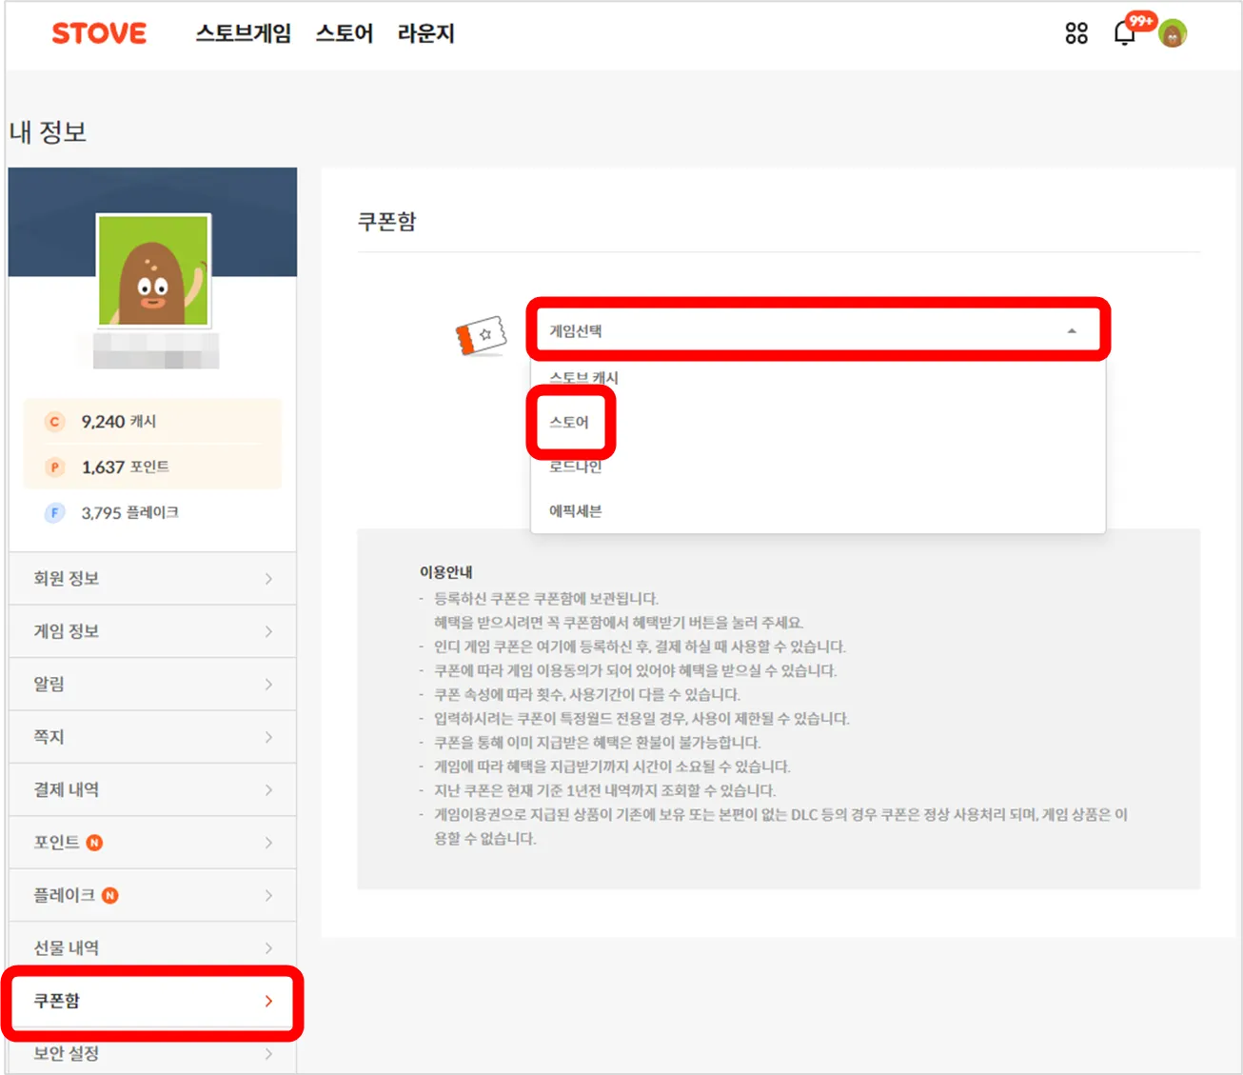Click the chevron on the 결제 내역 row
The image size is (1243, 1075).
click(x=269, y=790)
